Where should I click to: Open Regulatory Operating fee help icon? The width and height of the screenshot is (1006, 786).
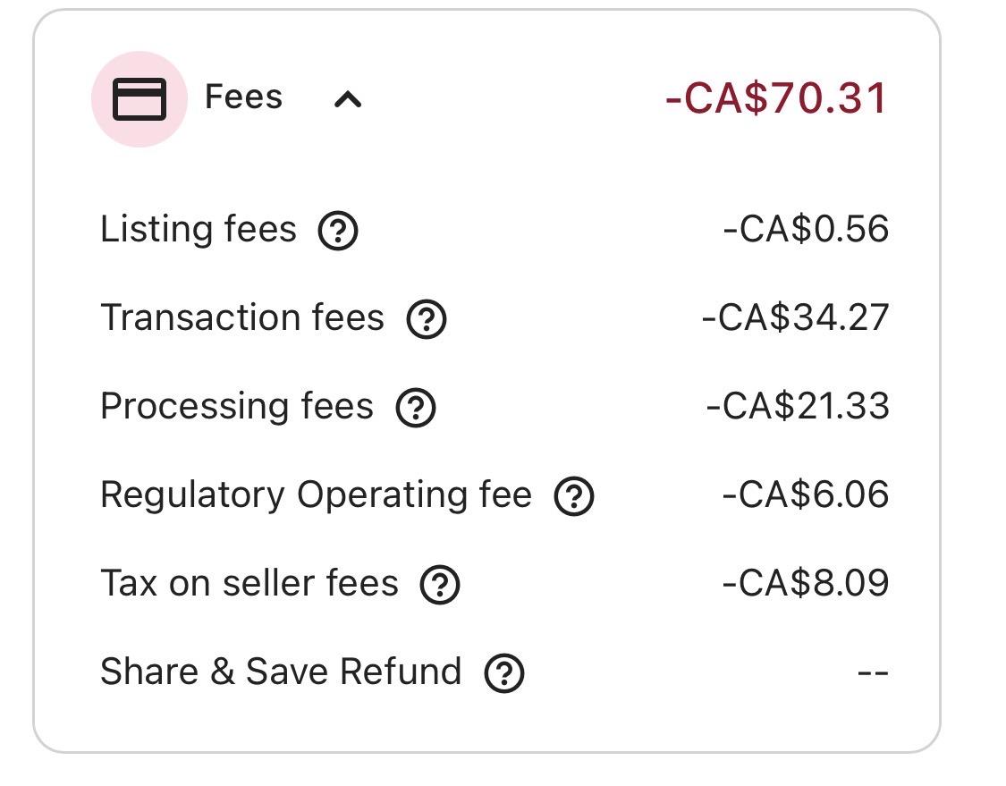click(x=574, y=496)
